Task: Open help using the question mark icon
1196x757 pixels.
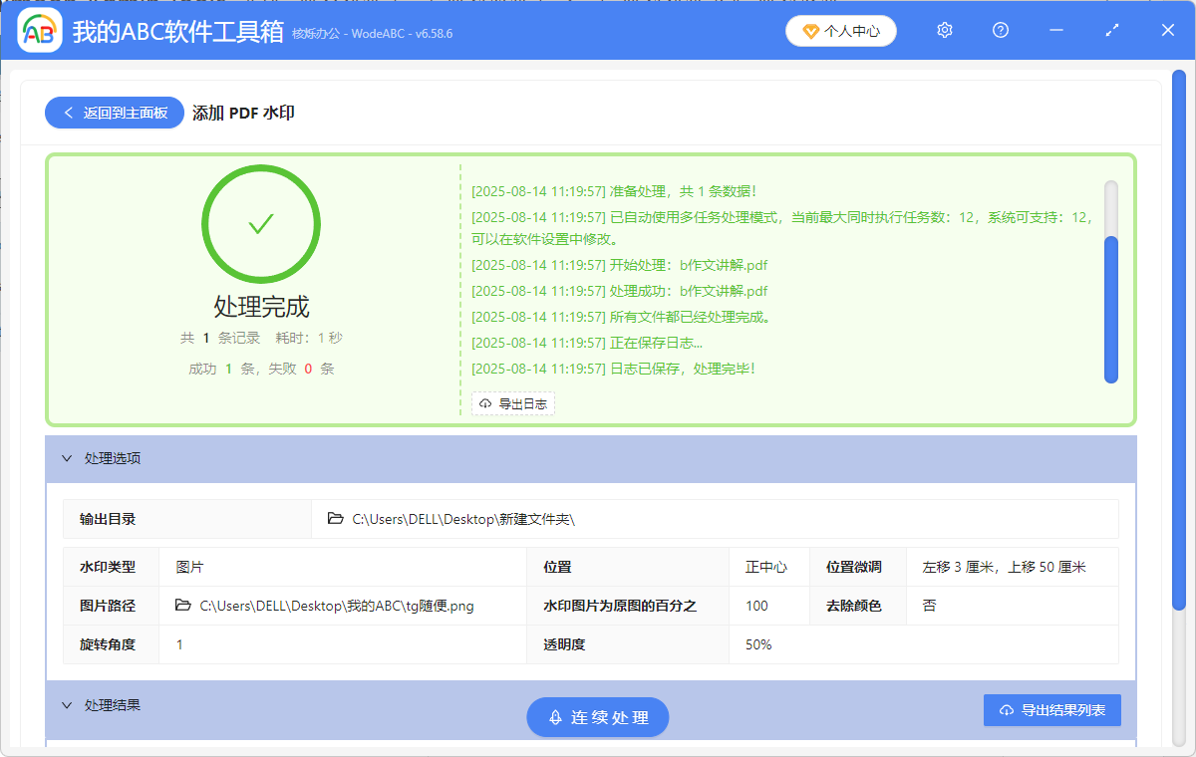Action: [1000, 30]
